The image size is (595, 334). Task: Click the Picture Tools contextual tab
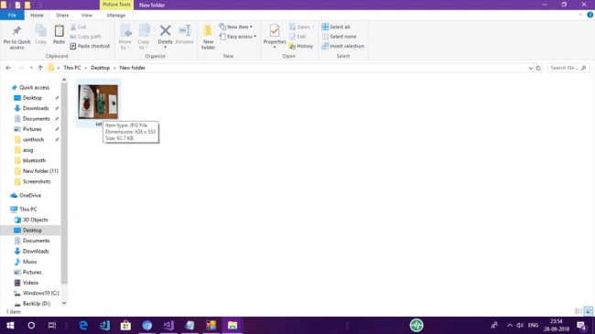tap(116, 5)
